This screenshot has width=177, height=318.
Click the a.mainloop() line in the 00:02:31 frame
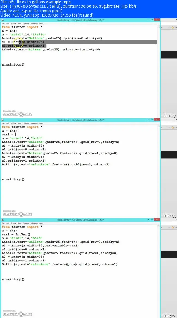click(13, 64)
